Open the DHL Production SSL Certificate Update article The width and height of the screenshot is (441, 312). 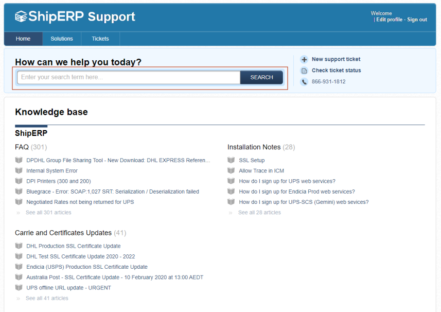coord(73,246)
